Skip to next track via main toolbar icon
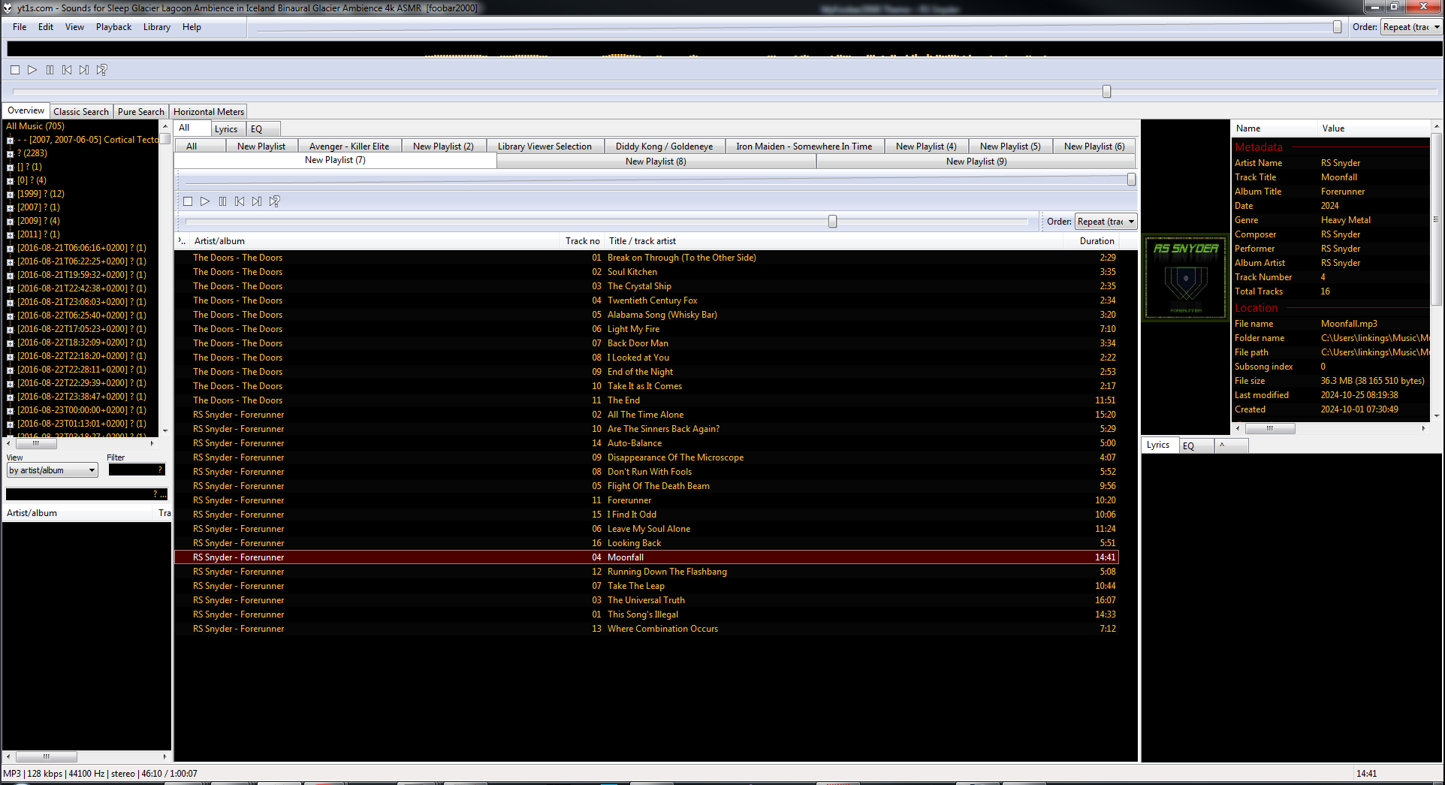1445x785 pixels. 84,70
